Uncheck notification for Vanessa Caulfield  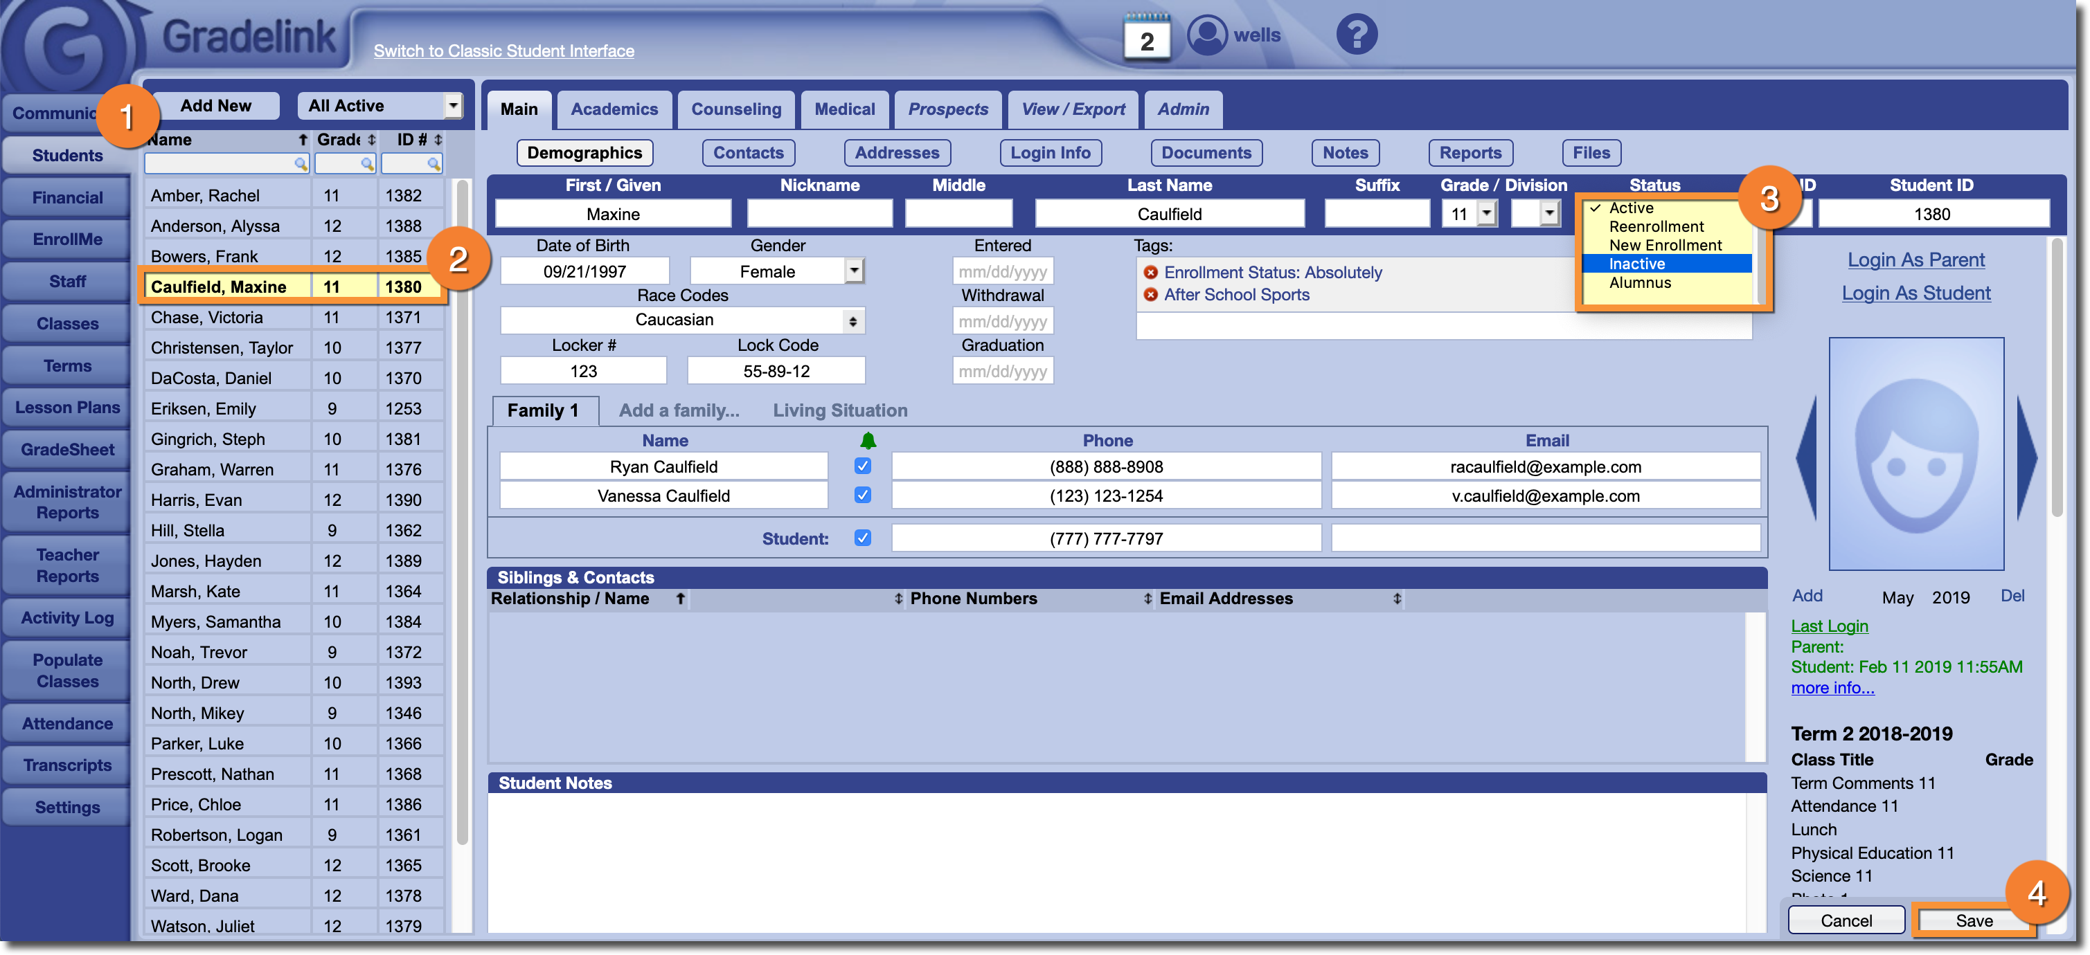(x=862, y=495)
